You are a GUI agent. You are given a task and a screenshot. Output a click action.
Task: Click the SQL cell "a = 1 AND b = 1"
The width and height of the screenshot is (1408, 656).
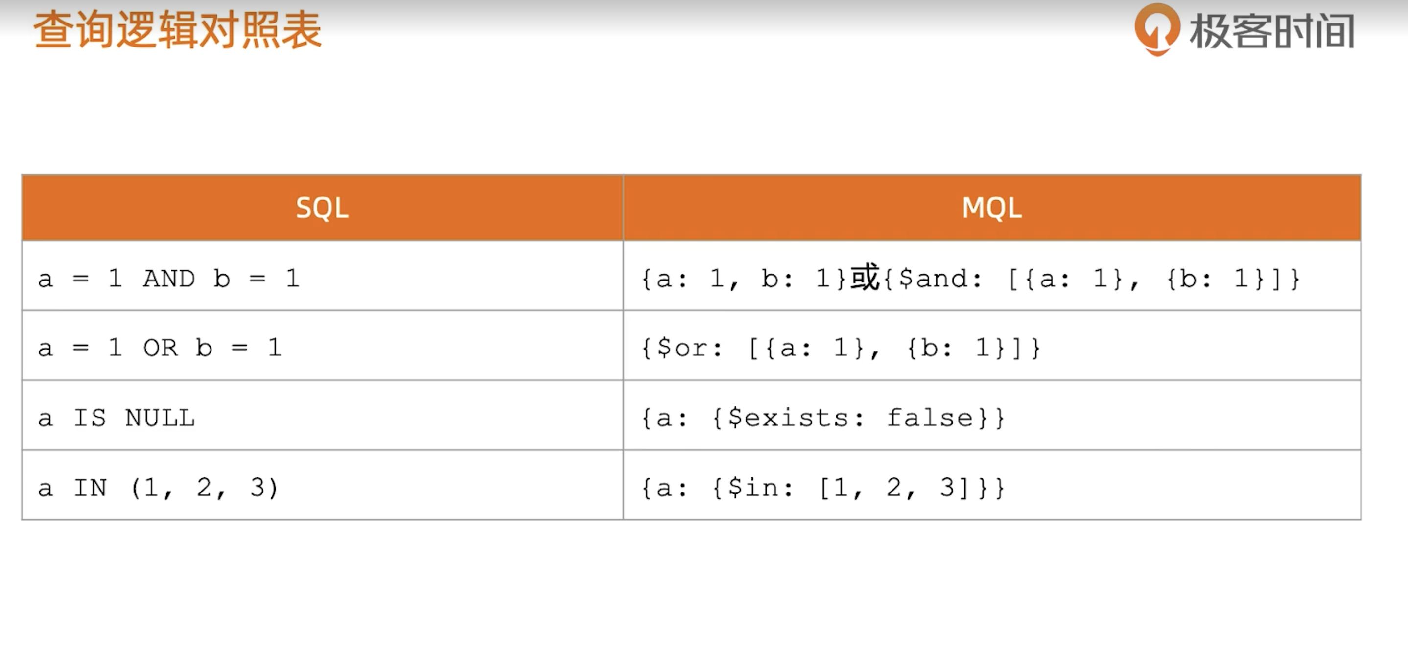[x=168, y=278]
